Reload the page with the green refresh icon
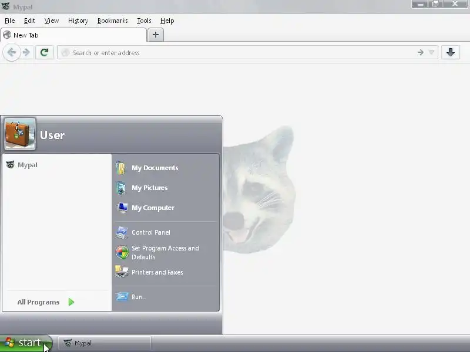This screenshot has width=470, height=352. tap(45, 52)
